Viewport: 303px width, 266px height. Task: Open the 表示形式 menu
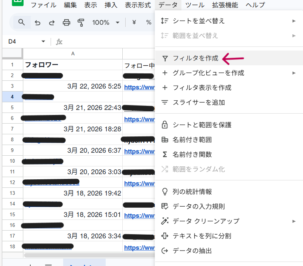pyautogui.click(x=137, y=5)
